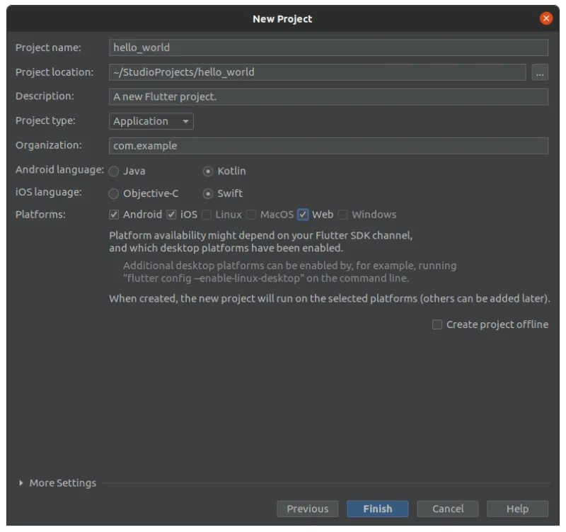This screenshot has width=566, height=532.
Task: Expand the More Settings section
Action: point(21,483)
